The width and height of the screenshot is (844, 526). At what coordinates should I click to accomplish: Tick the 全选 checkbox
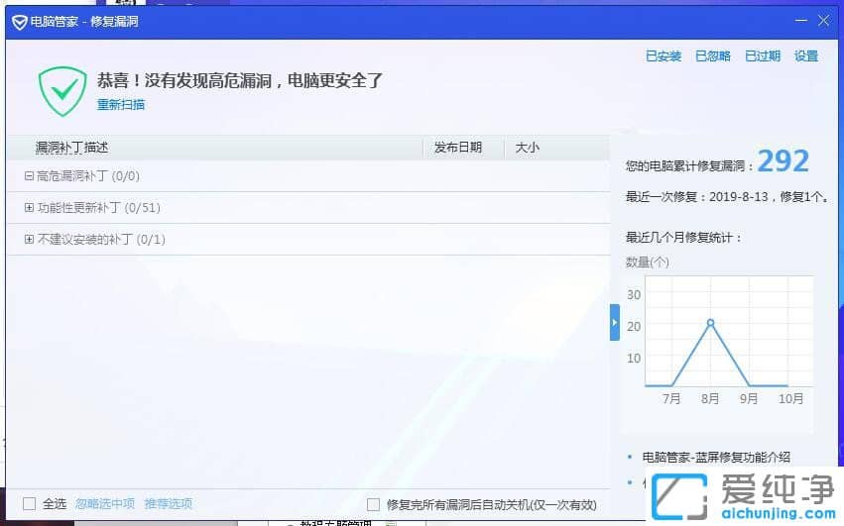(x=30, y=504)
